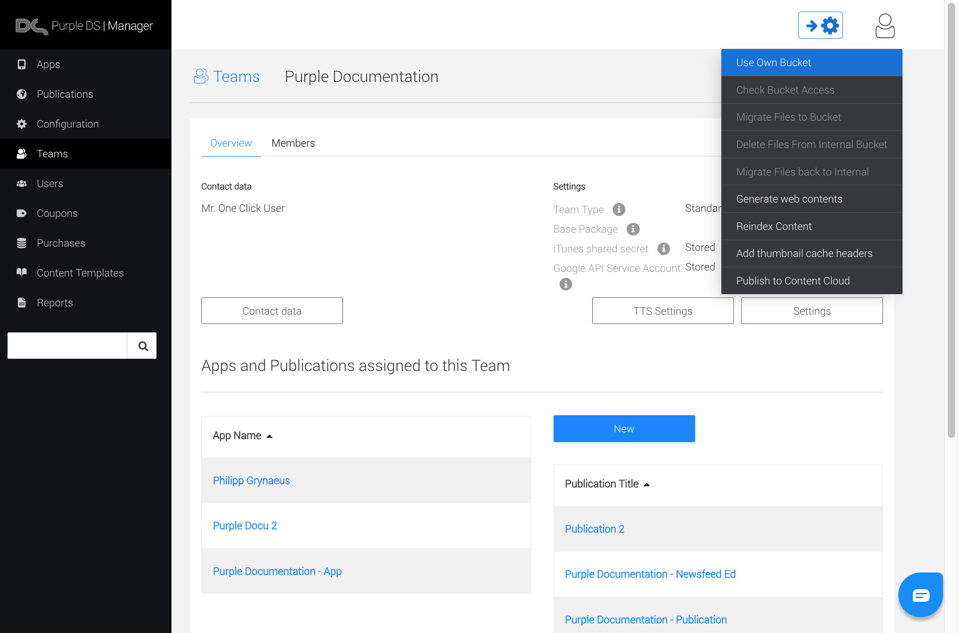Viewport: 958px width, 633px height.
Task: Switch to the Overview tab
Action: pyautogui.click(x=231, y=143)
